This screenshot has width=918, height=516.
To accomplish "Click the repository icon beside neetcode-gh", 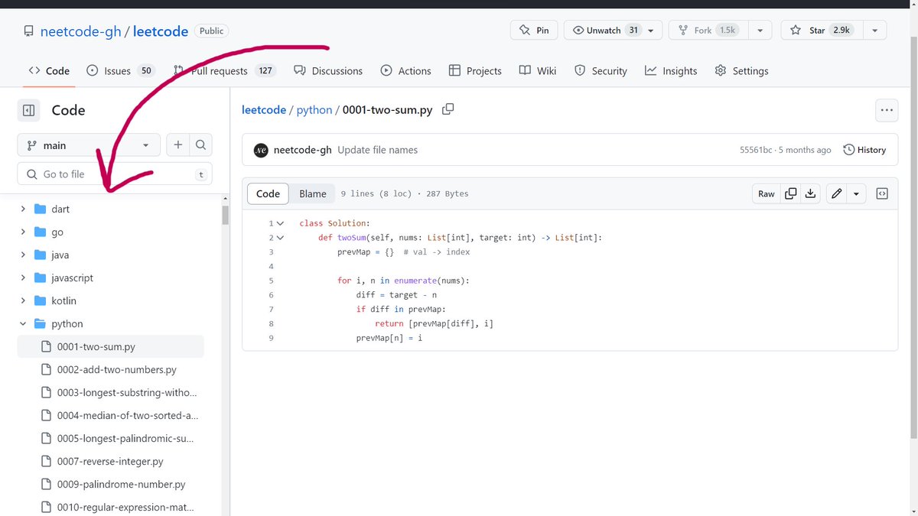I will tap(28, 31).
